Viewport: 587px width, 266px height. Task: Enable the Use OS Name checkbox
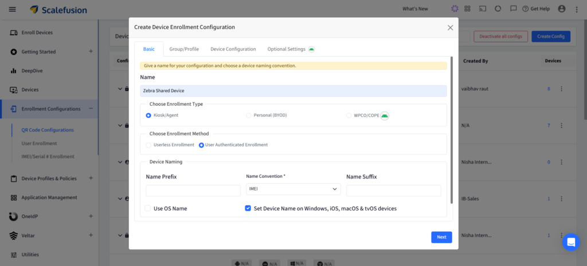147,208
